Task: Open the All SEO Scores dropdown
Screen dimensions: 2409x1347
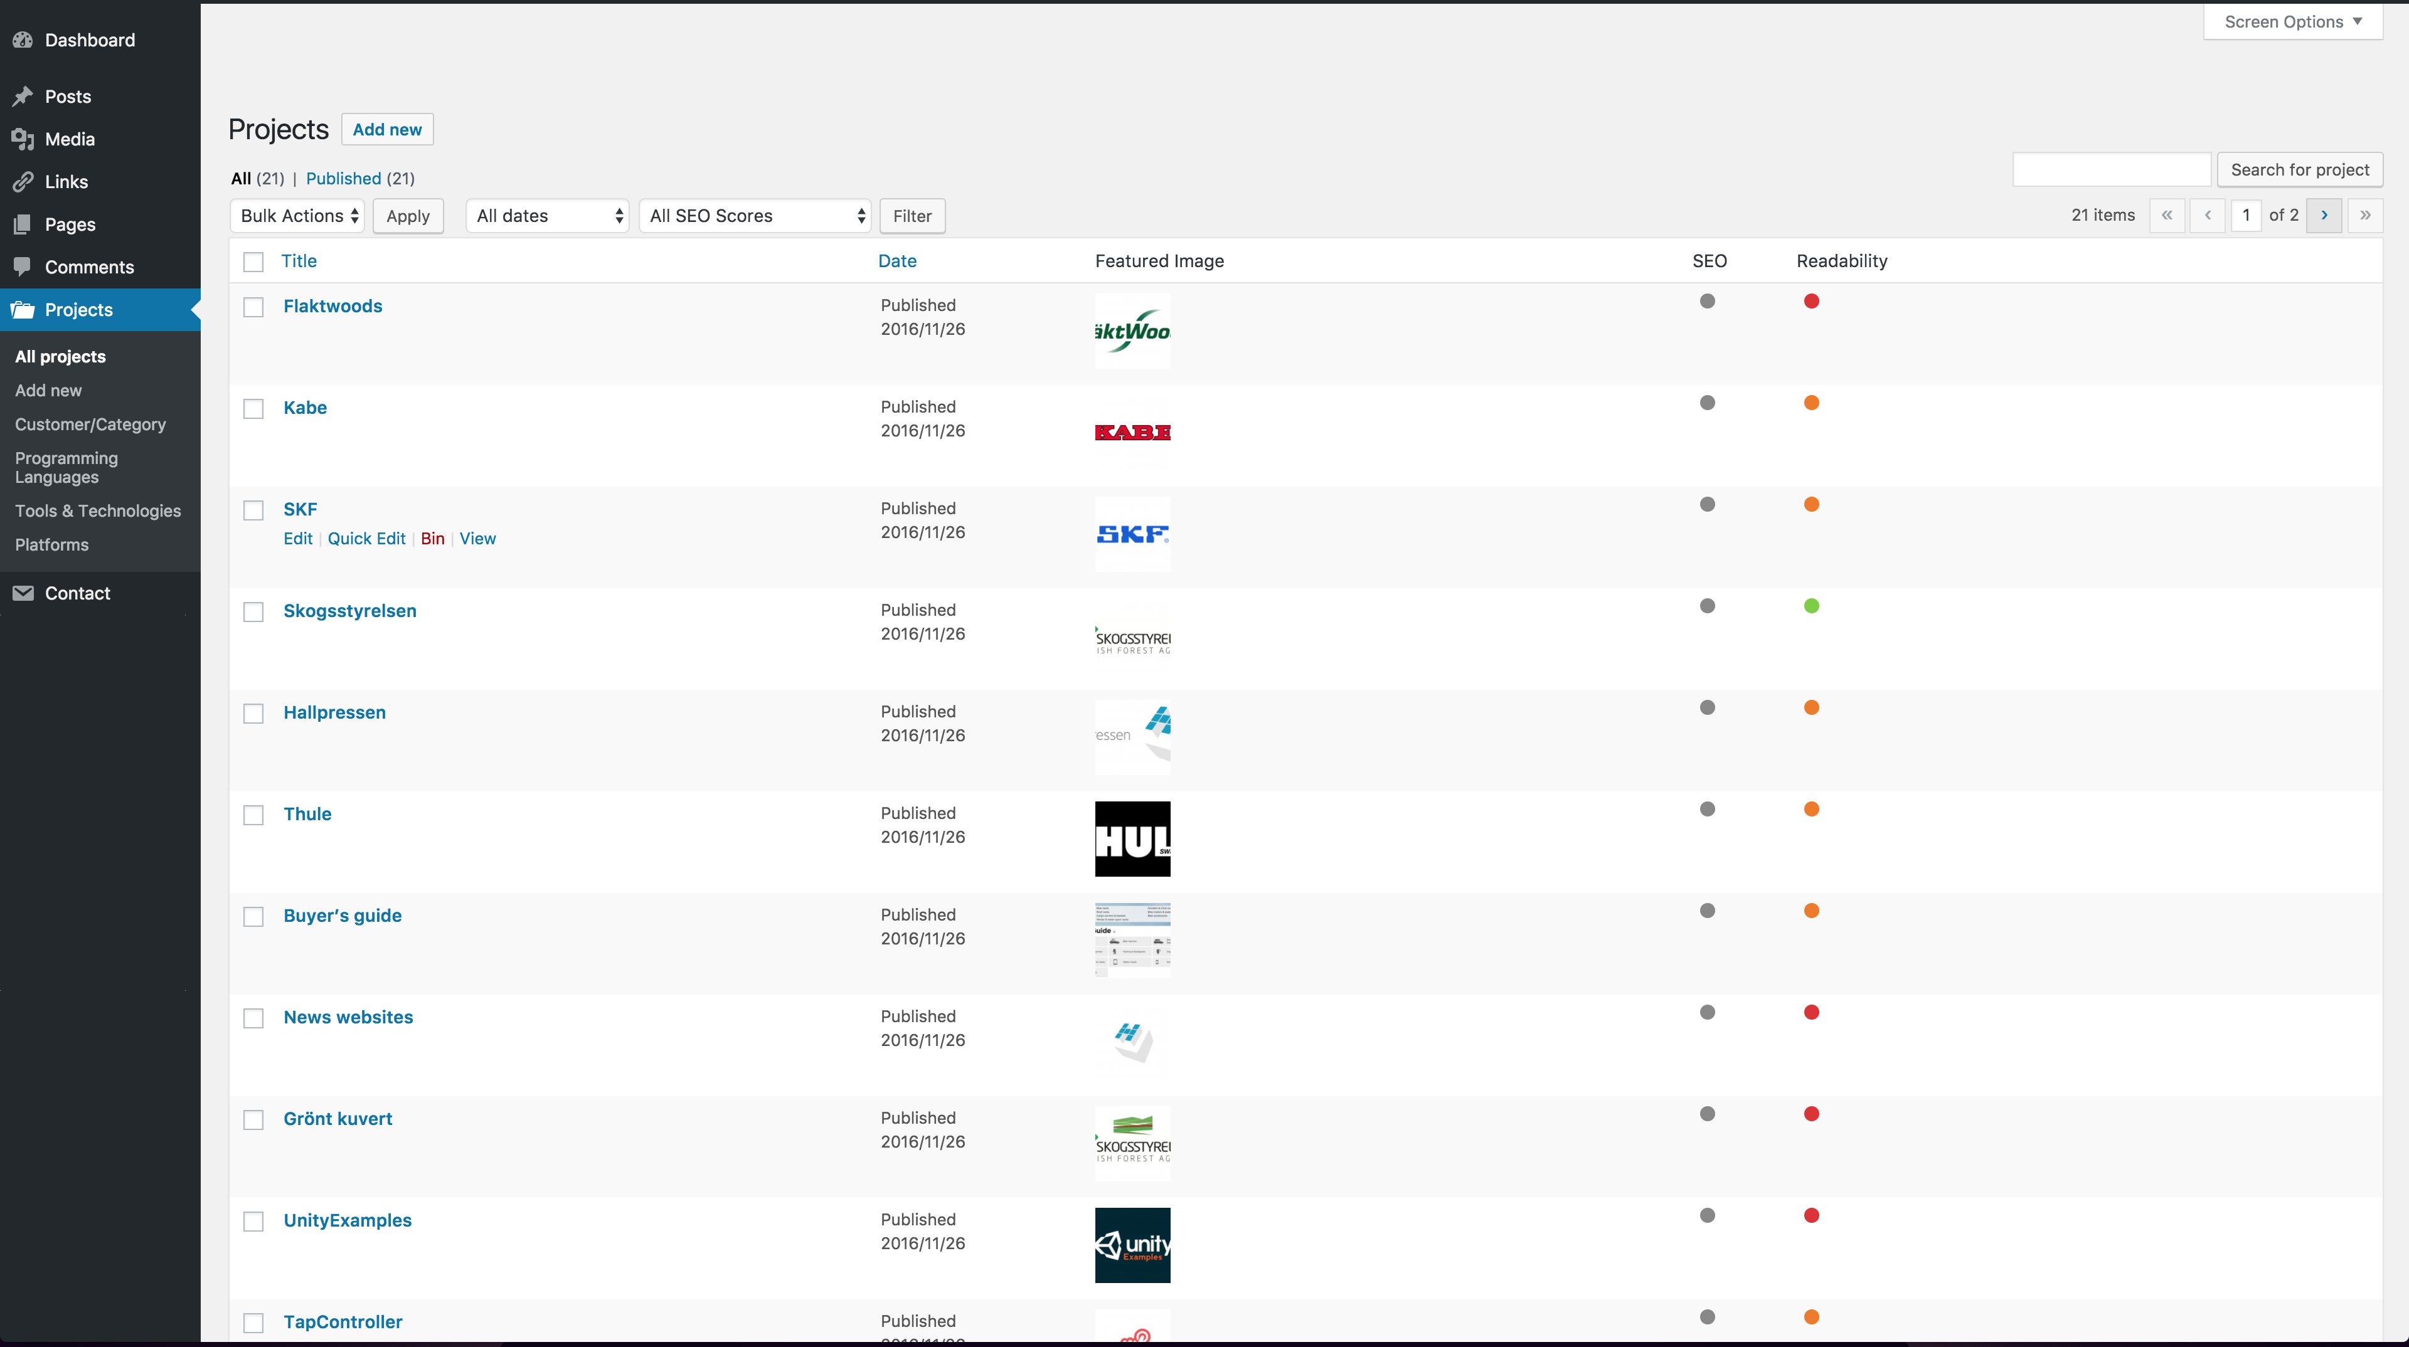Action: click(755, 216)
